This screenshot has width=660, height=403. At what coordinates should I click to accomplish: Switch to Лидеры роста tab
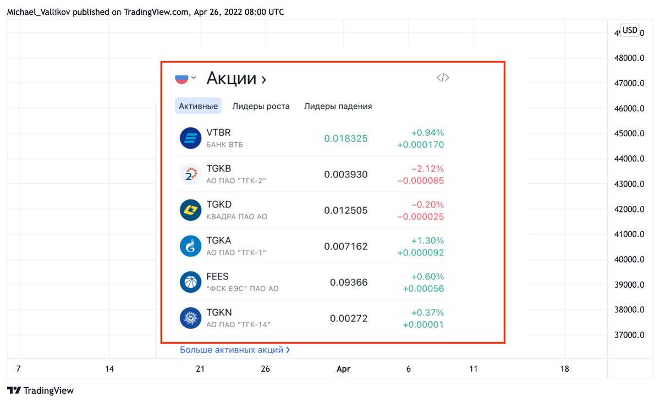click(261, 106)
